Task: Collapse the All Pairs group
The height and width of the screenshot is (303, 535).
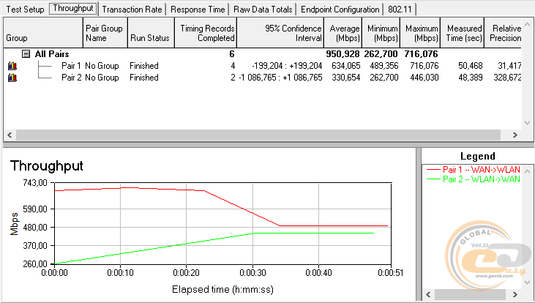Action: (26, 53)
